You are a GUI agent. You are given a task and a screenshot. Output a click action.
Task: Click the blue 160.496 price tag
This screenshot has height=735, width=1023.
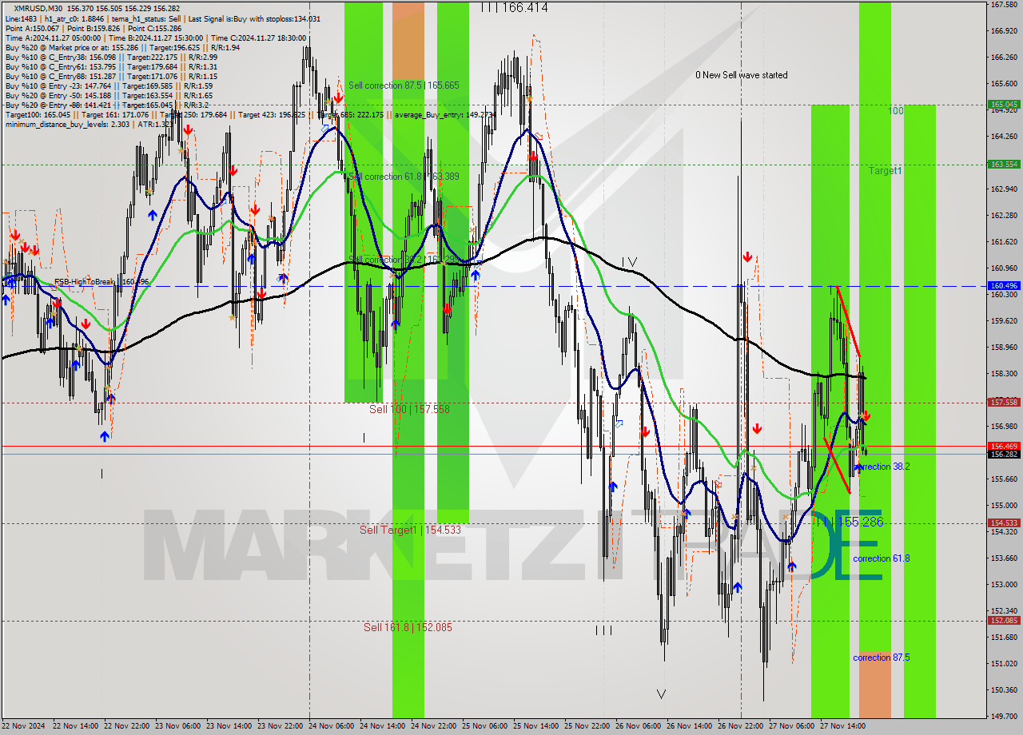click(1005, 285)
